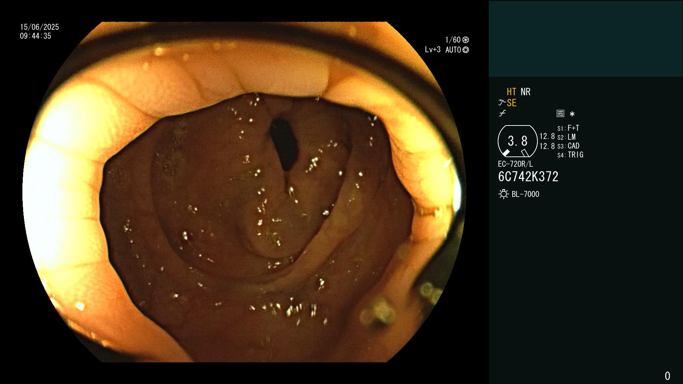The image size is (683, 384).
Task: Click the asterisk indicator
Action: [572, 114]
